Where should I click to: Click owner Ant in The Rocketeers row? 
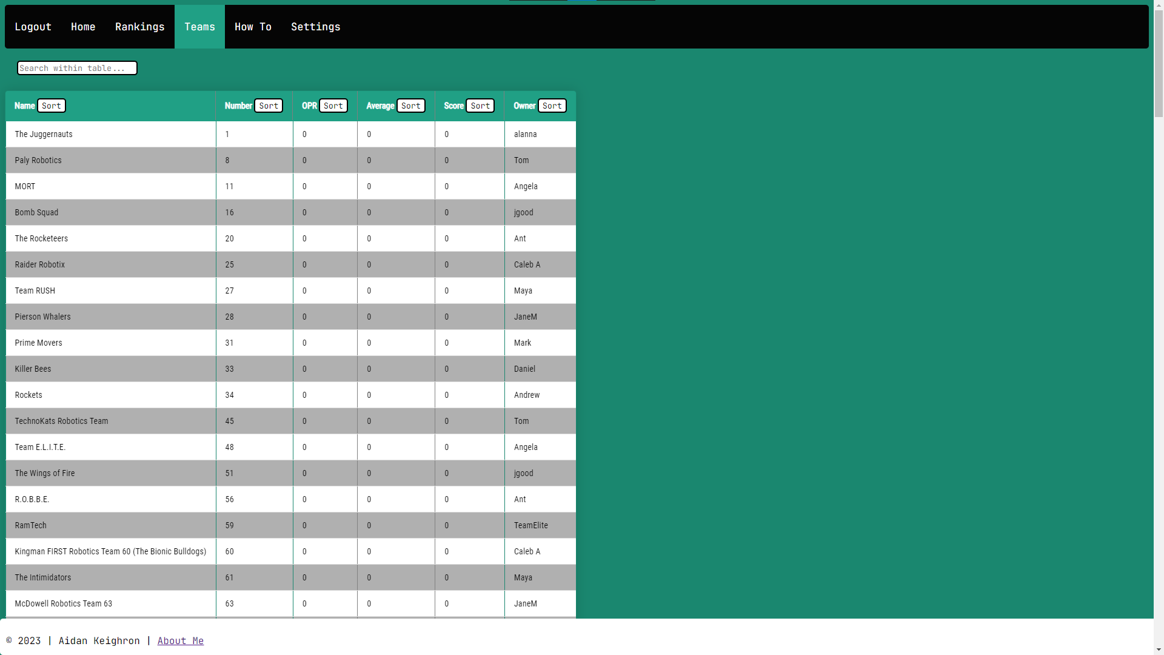tap(520, 238)
